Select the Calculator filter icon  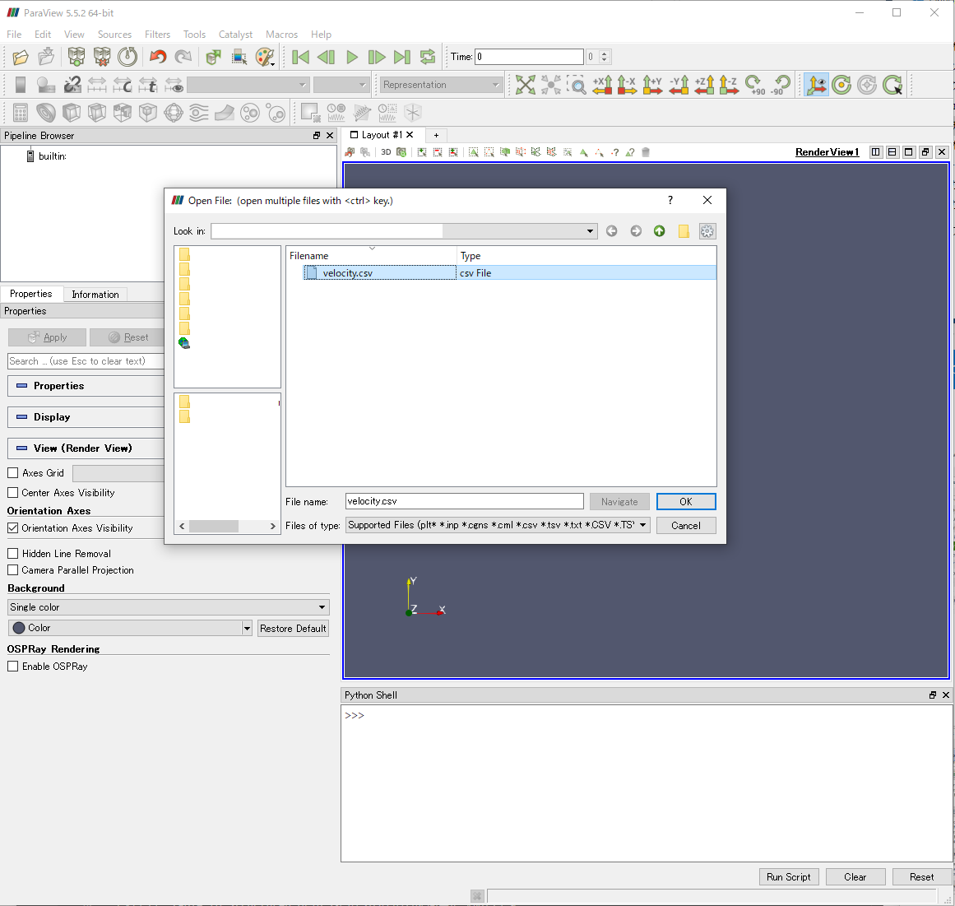(x=21, y=112)
